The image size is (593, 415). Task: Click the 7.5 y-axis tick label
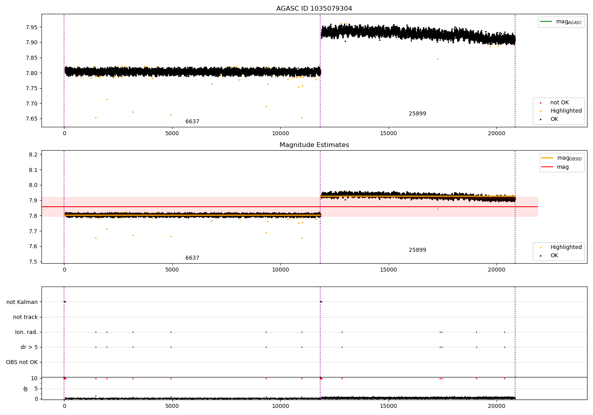[x=33, y=262]
